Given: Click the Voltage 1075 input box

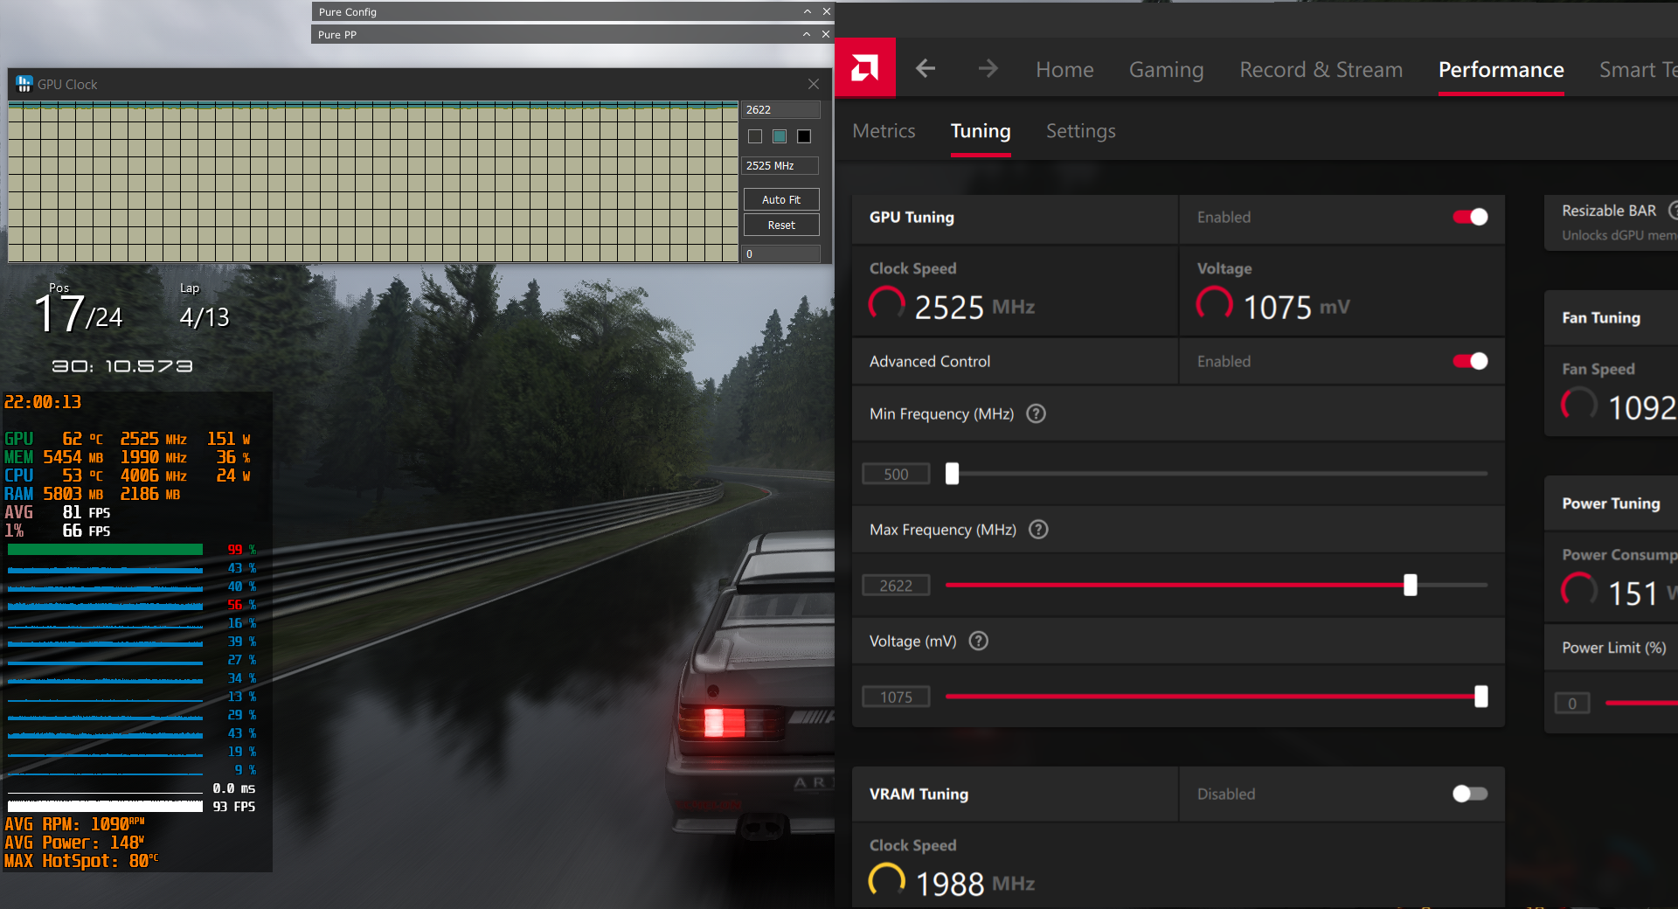Looking at the screenshot, I should 896,697.
